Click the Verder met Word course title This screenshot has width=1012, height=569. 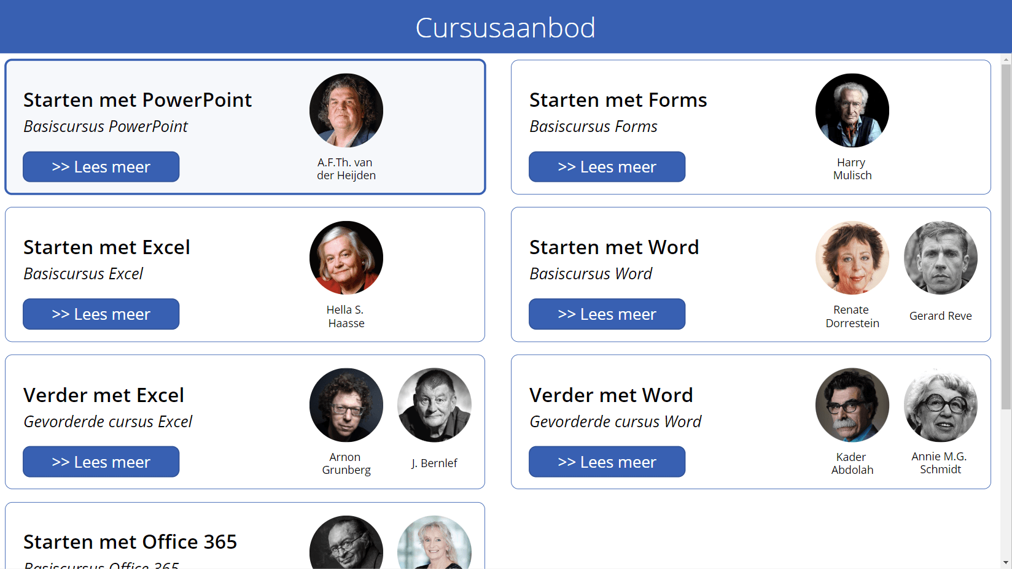click(611, 395)
